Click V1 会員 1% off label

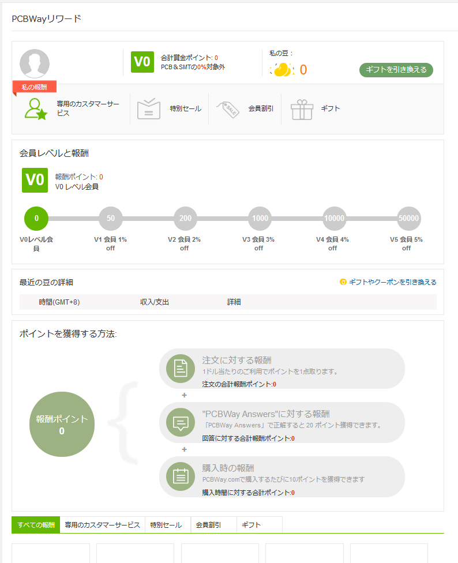click(x=111, y=244)
